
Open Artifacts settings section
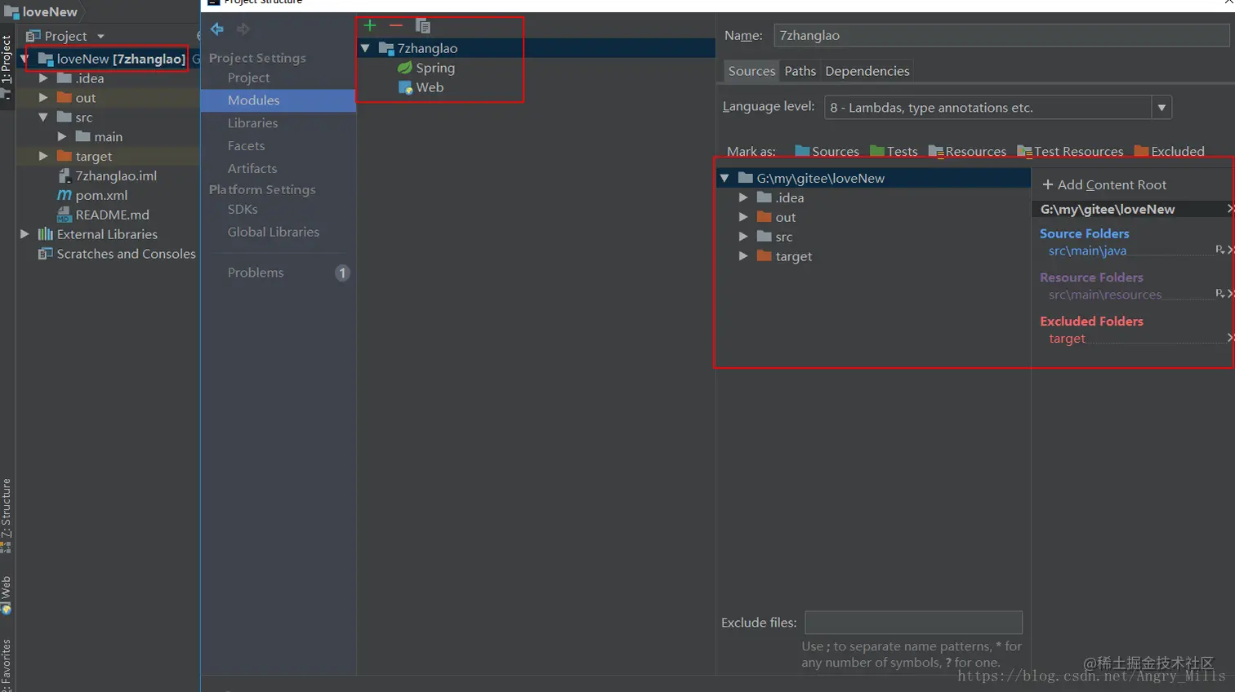252,169
